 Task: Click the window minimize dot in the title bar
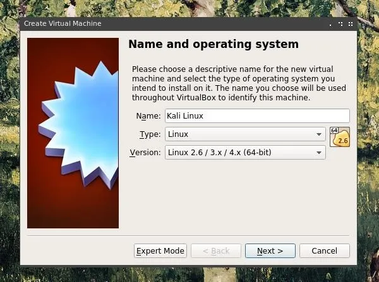point(330,25)
